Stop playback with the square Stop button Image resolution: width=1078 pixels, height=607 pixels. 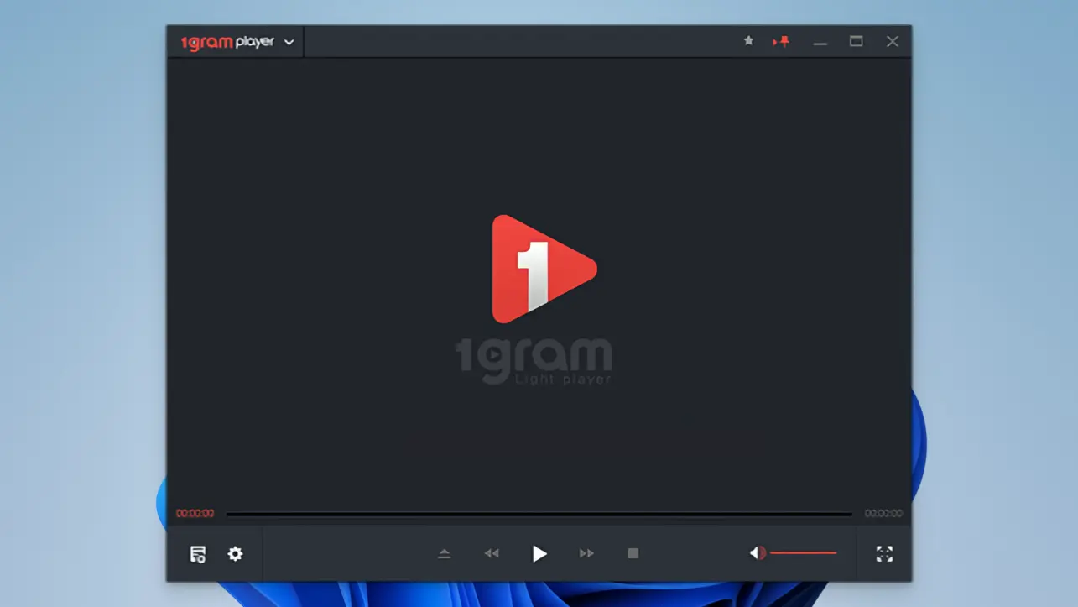tap(633, 554)
